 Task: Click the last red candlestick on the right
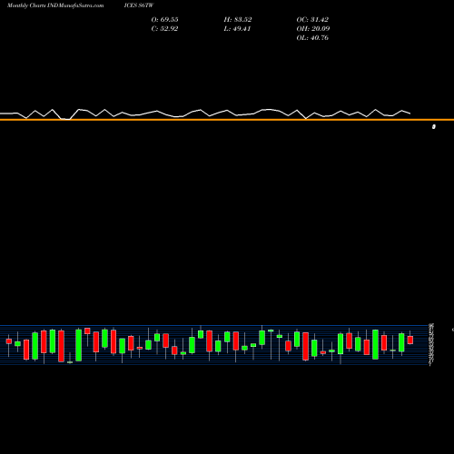[x=410, y=340]
